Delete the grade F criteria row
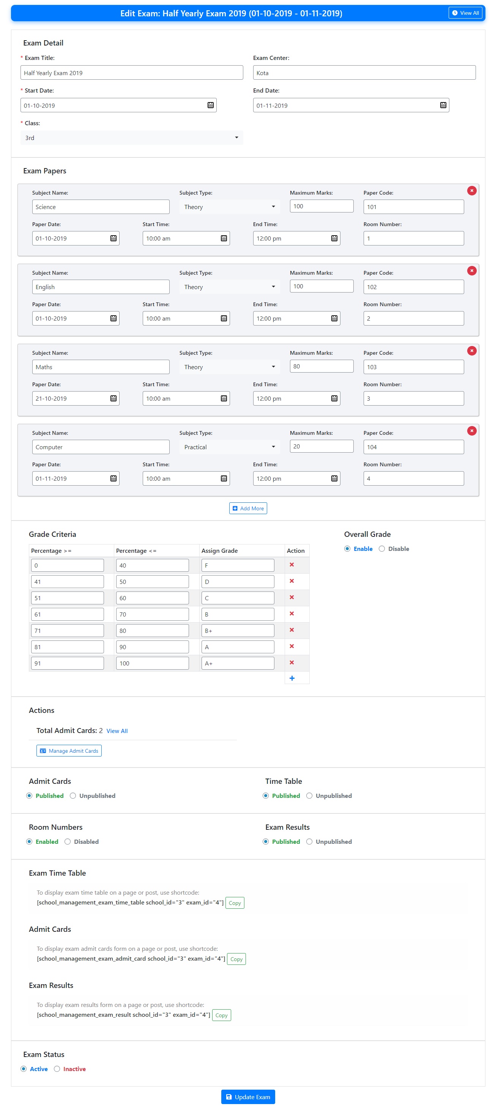The image size is (490, 1109). click(x=291, y=565)
